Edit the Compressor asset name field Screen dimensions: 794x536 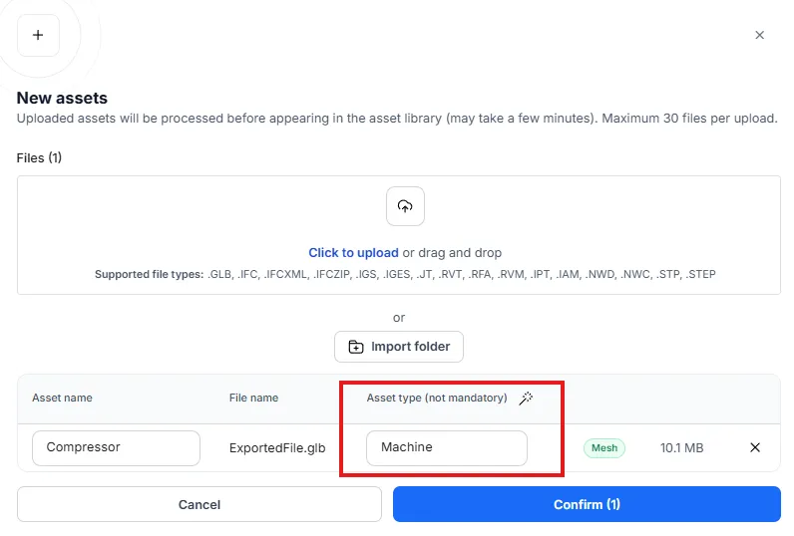point(116,448)
